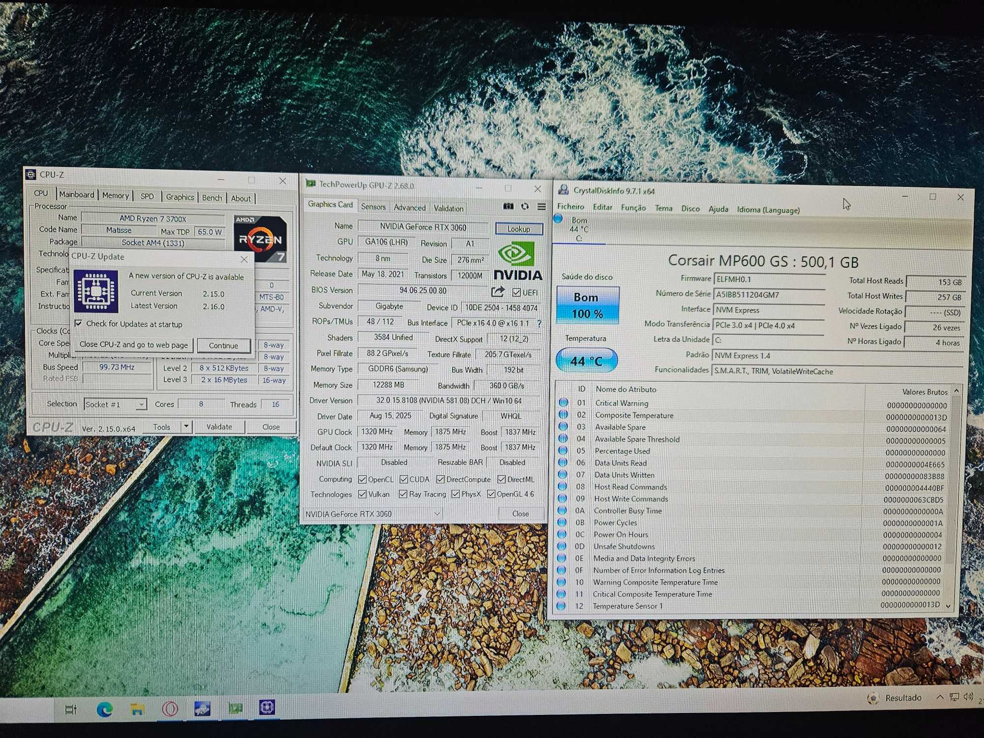The image size is (984, 738).
Task: Click Continue in the CPU-Z Update dialog
Action: (223, 345)
